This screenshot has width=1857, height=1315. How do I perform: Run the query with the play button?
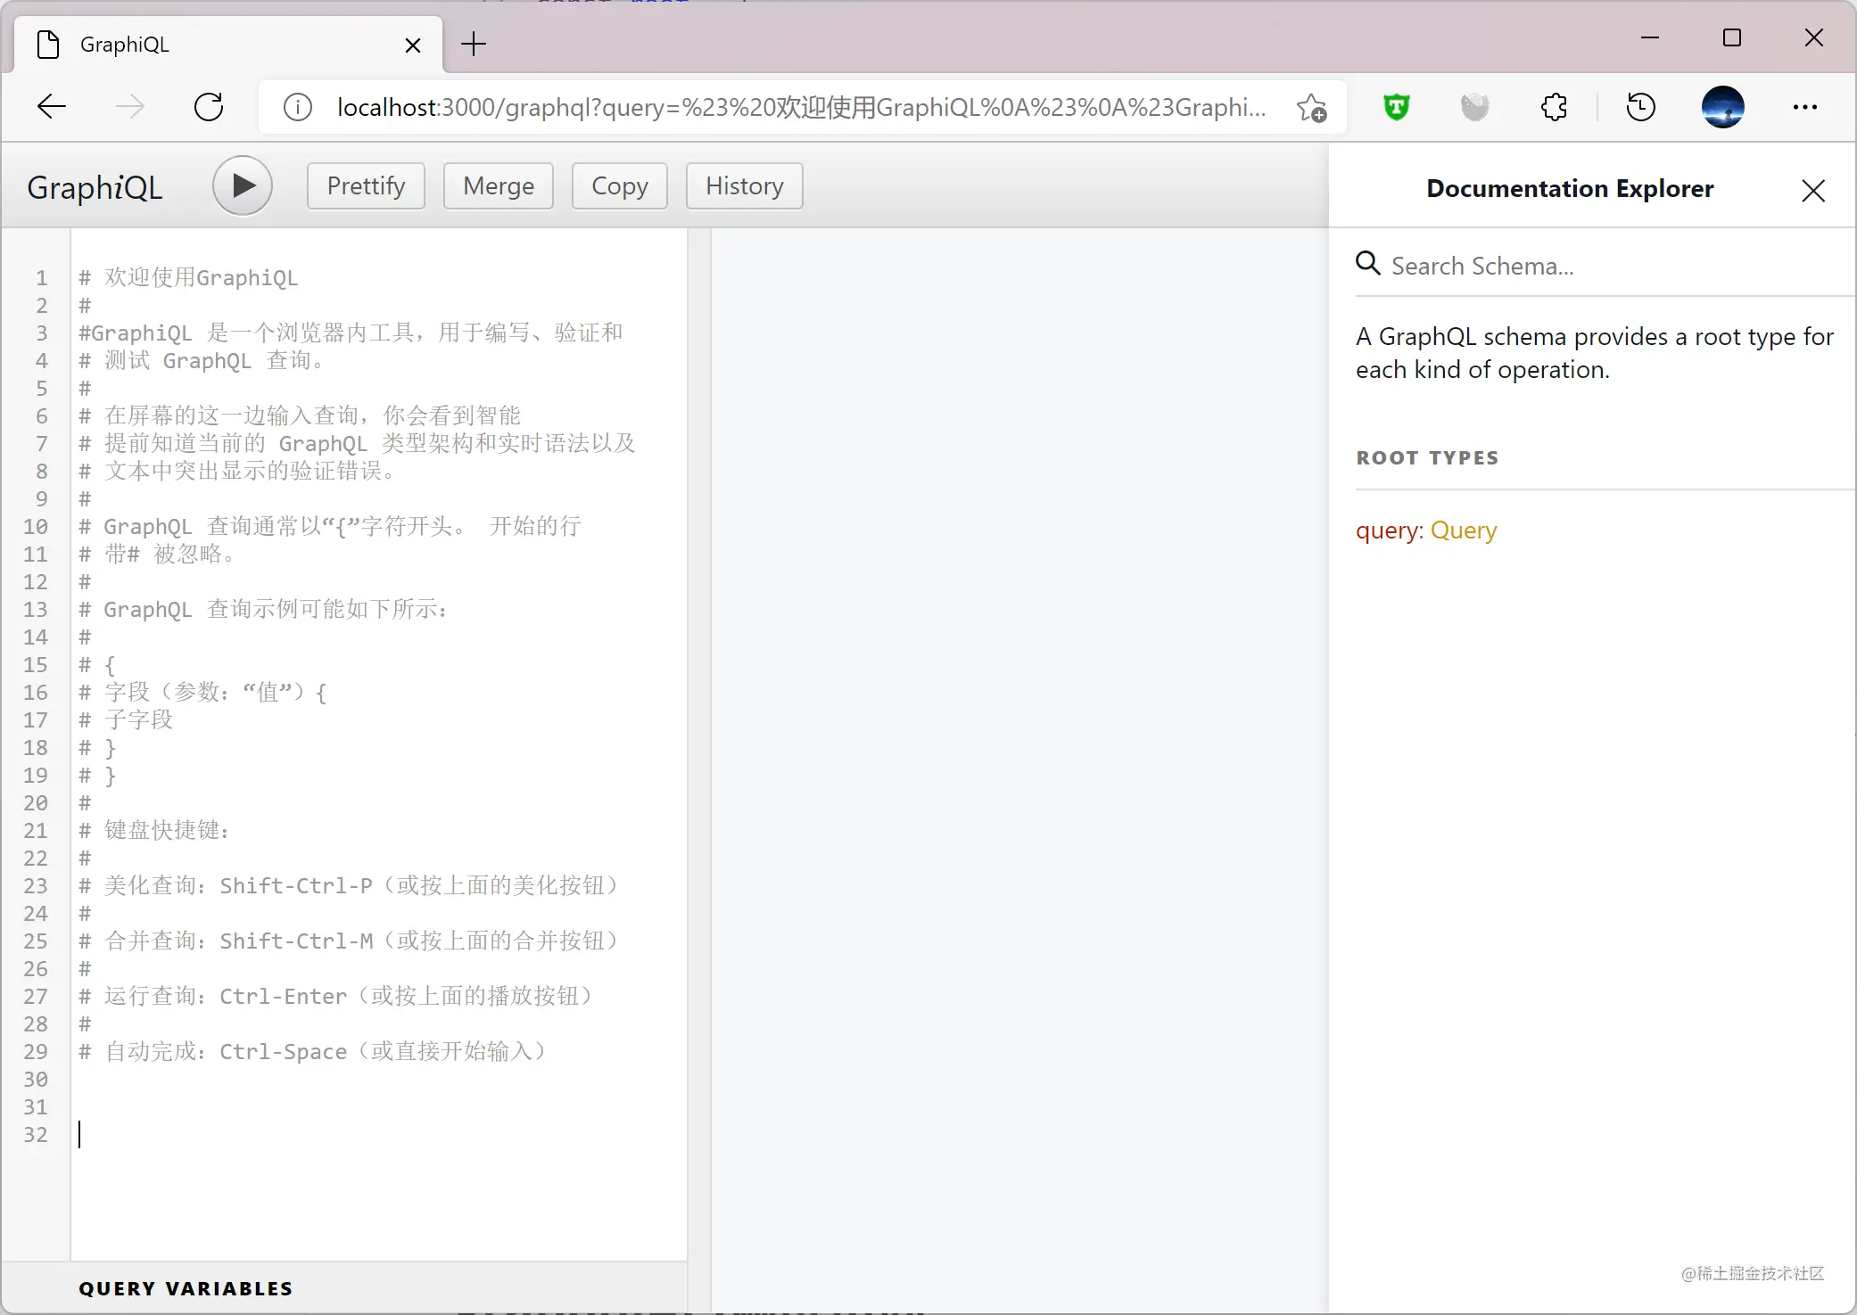[243, 185]
